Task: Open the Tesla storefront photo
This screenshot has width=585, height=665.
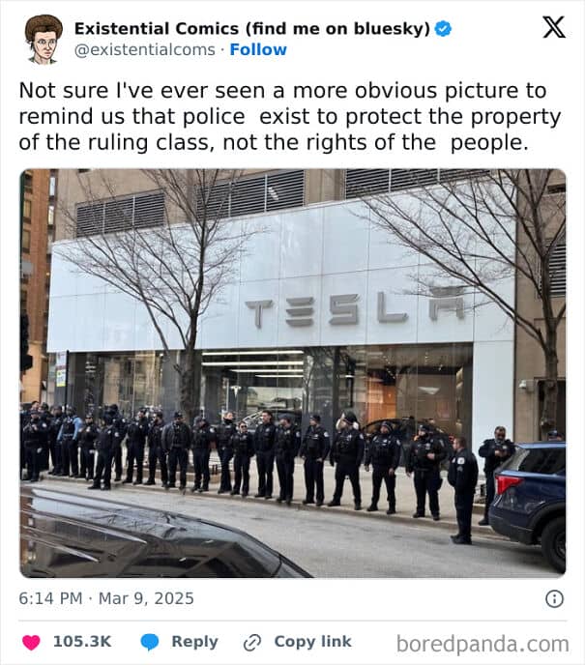Action: [x=293, y=373]
